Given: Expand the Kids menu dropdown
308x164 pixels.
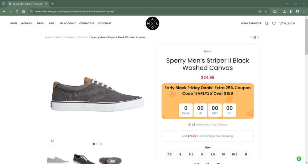Looking at the screenshot, I should [x=52, y=23].
